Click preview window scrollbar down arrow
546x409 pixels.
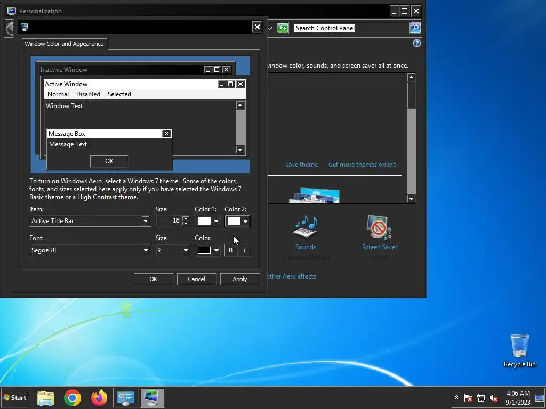240,150
